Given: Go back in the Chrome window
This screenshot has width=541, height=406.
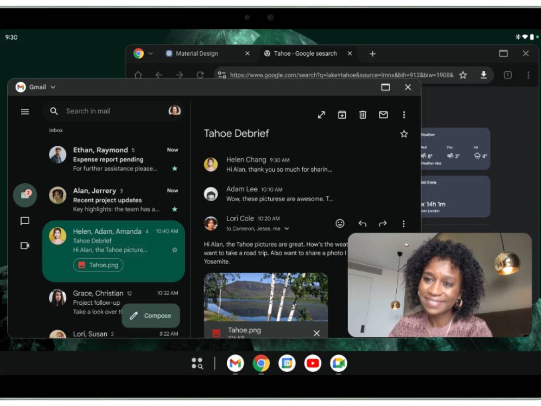Looking at the screenshot, I should point(159,75).
